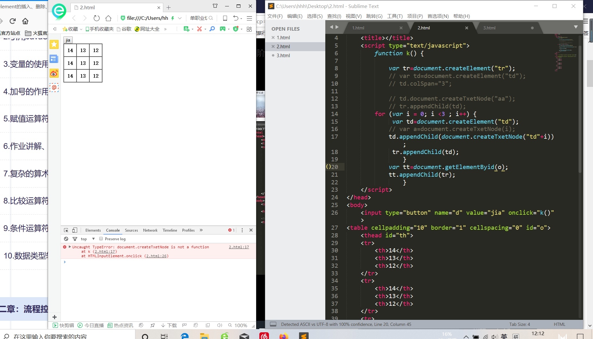Toggle DevTools device mode icon
The image size is (593, 339).
(x=75, y=230)
